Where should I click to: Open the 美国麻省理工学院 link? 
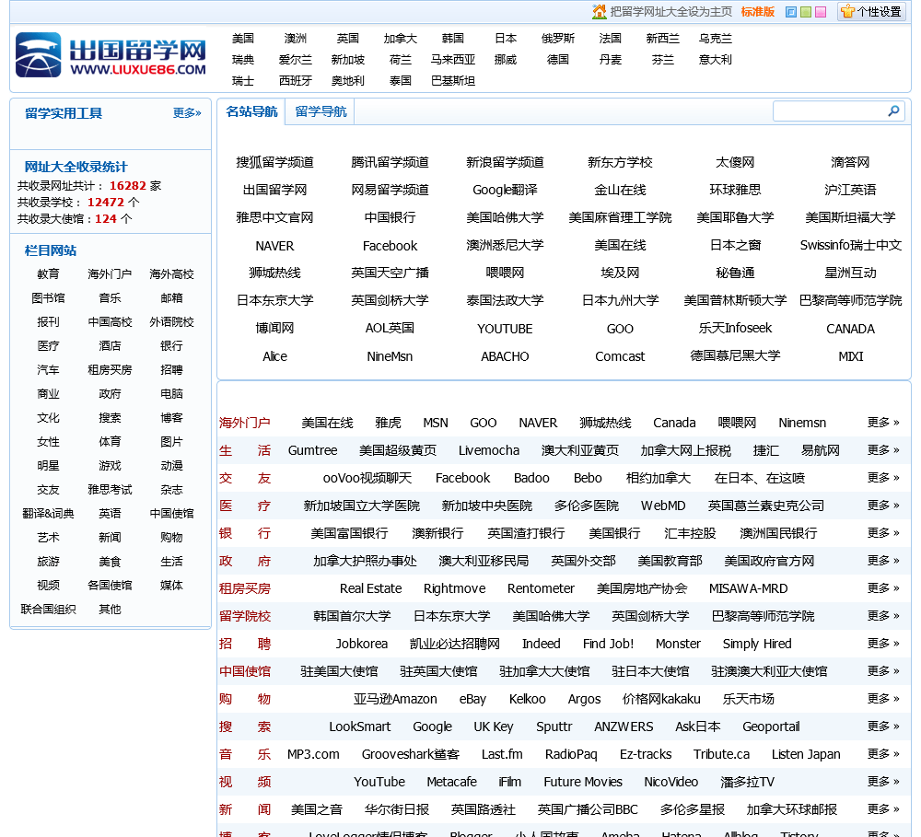620,217
